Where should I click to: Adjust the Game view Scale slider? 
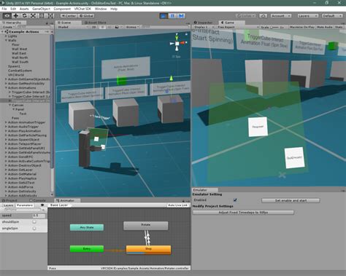[274, 27]
